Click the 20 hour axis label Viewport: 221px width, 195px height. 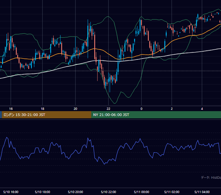pos(75,109)
